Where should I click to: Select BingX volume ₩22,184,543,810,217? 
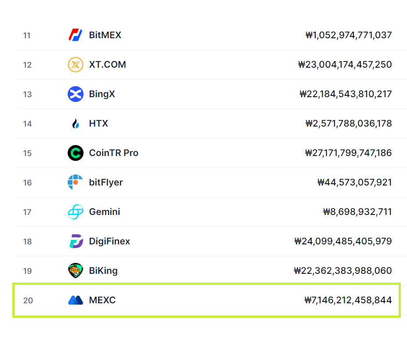346,94
